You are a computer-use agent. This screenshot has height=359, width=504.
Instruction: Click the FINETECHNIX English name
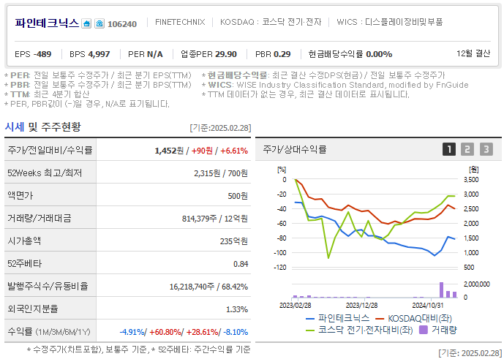pyautogui.click(x=180, y=22)
